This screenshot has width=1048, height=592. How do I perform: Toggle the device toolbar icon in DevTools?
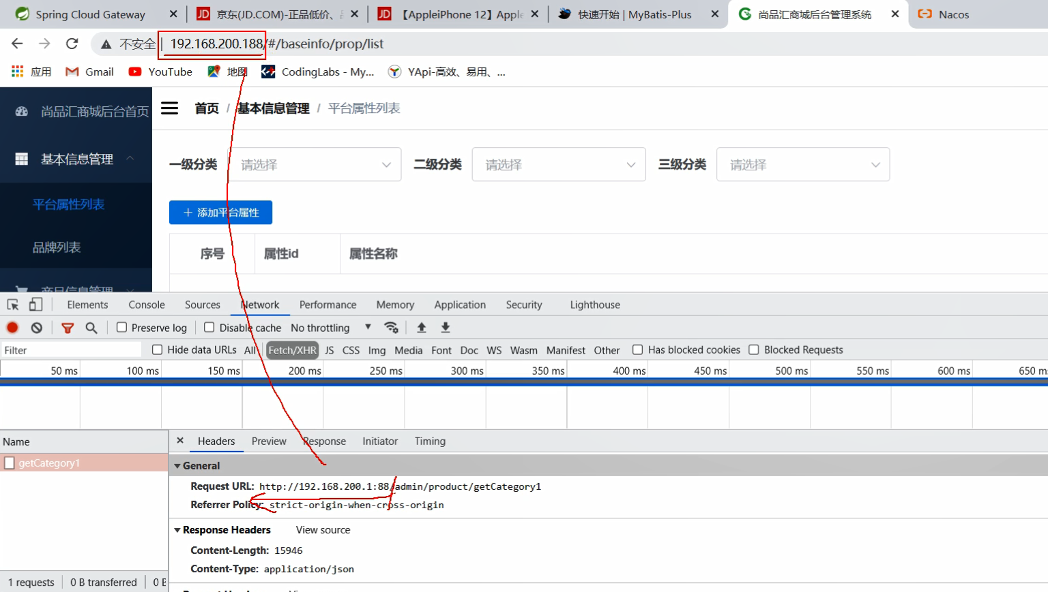tap(35, 305)
